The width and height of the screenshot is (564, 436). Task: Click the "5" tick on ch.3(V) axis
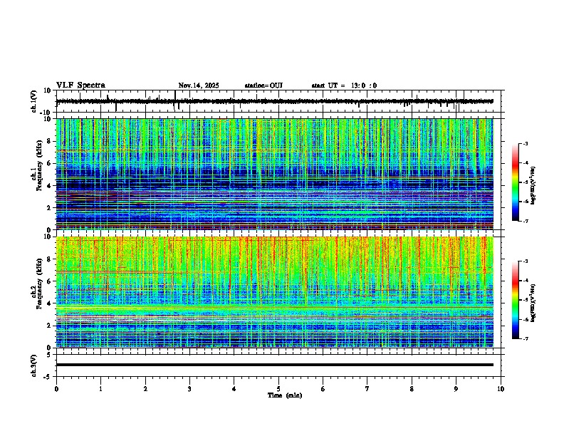tap(49, 354)
